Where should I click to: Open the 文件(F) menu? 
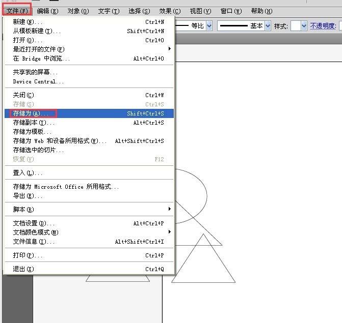[x=17, y=11]
